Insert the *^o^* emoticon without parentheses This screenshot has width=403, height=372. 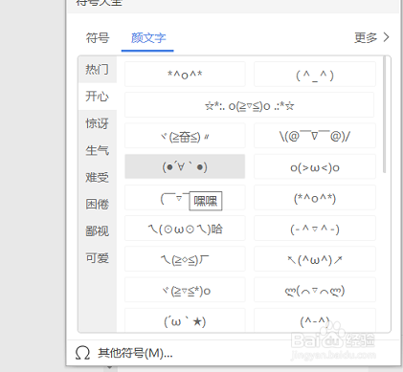pyautogui.click(x=185, y=74)
